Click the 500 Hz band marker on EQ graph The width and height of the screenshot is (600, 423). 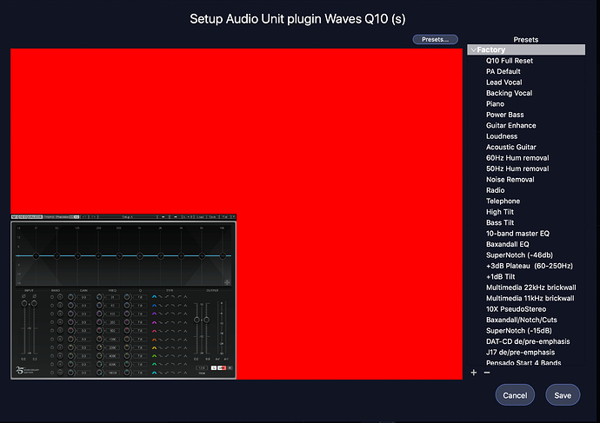(x=119, y=256)
